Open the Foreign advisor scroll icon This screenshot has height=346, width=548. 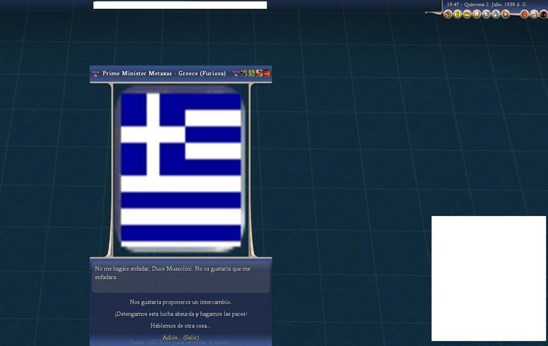(477, 14)
